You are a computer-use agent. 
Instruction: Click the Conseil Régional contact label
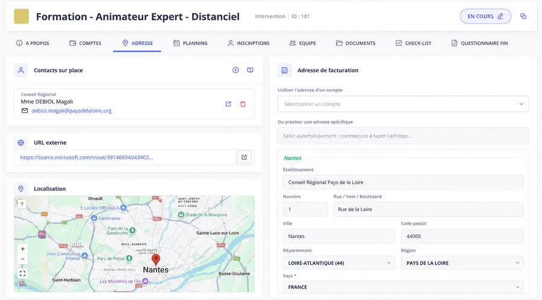coord(38,94)
